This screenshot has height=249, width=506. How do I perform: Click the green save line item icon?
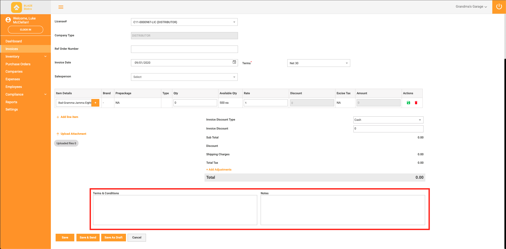click(408, 103)
